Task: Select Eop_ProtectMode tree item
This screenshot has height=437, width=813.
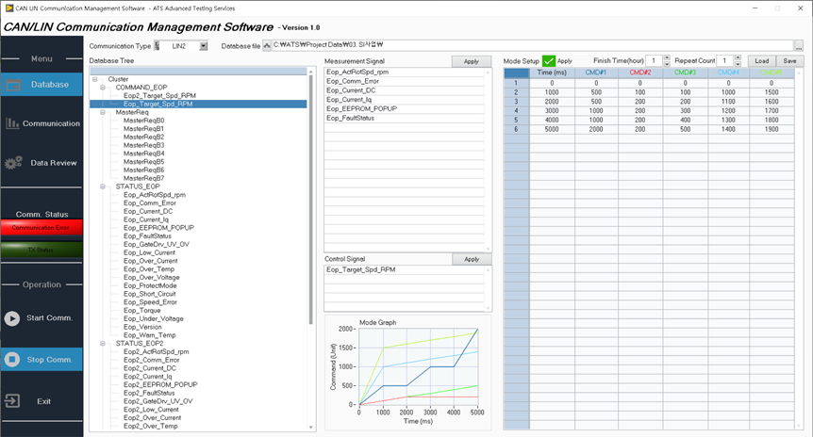Action: 150,285
